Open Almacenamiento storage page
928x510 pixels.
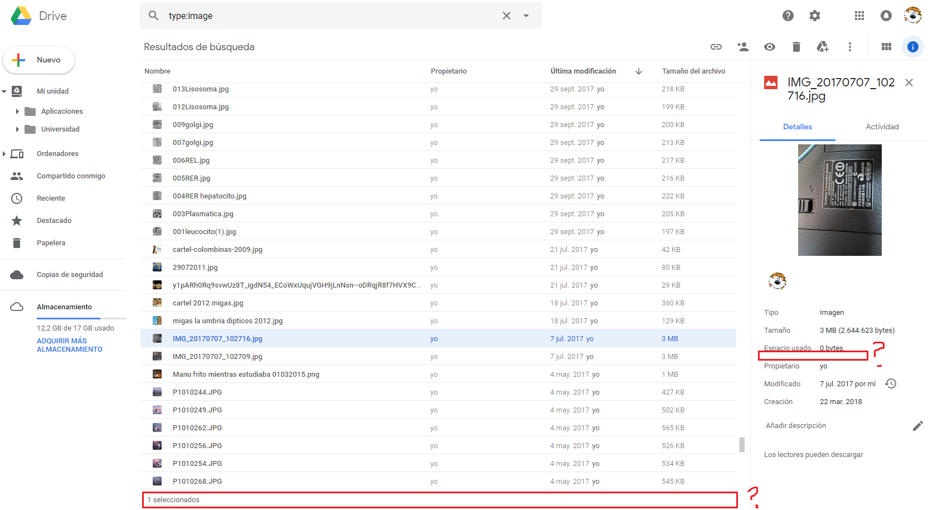[x=64, y=307]
